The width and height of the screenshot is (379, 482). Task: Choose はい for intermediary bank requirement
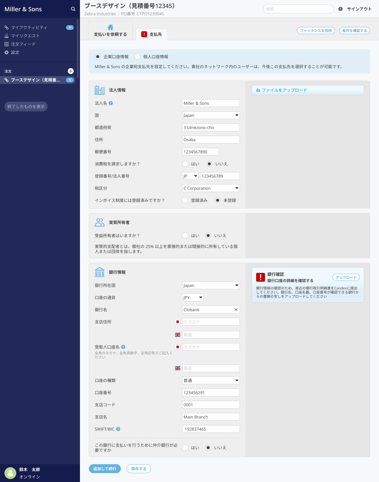click(185, 448)
